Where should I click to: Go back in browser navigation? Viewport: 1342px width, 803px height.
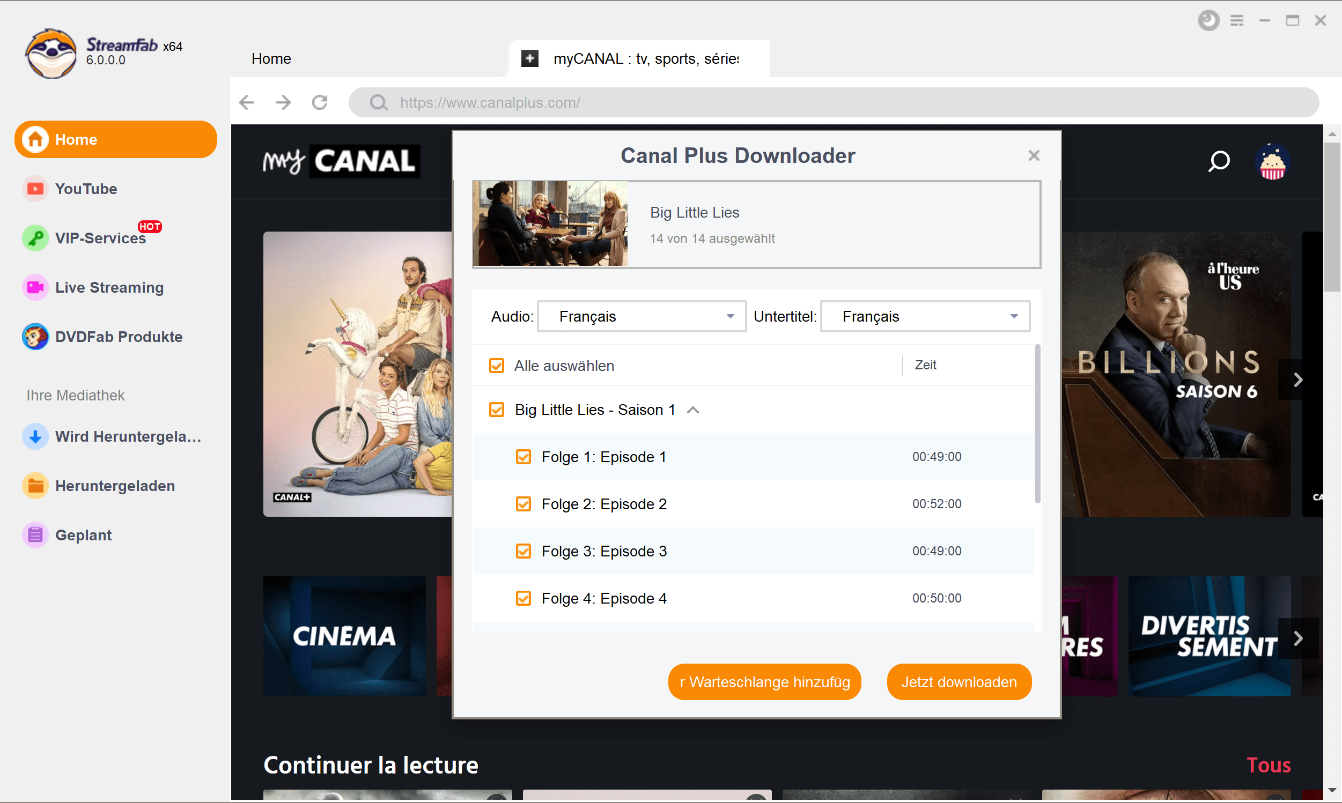pos(247,102)
